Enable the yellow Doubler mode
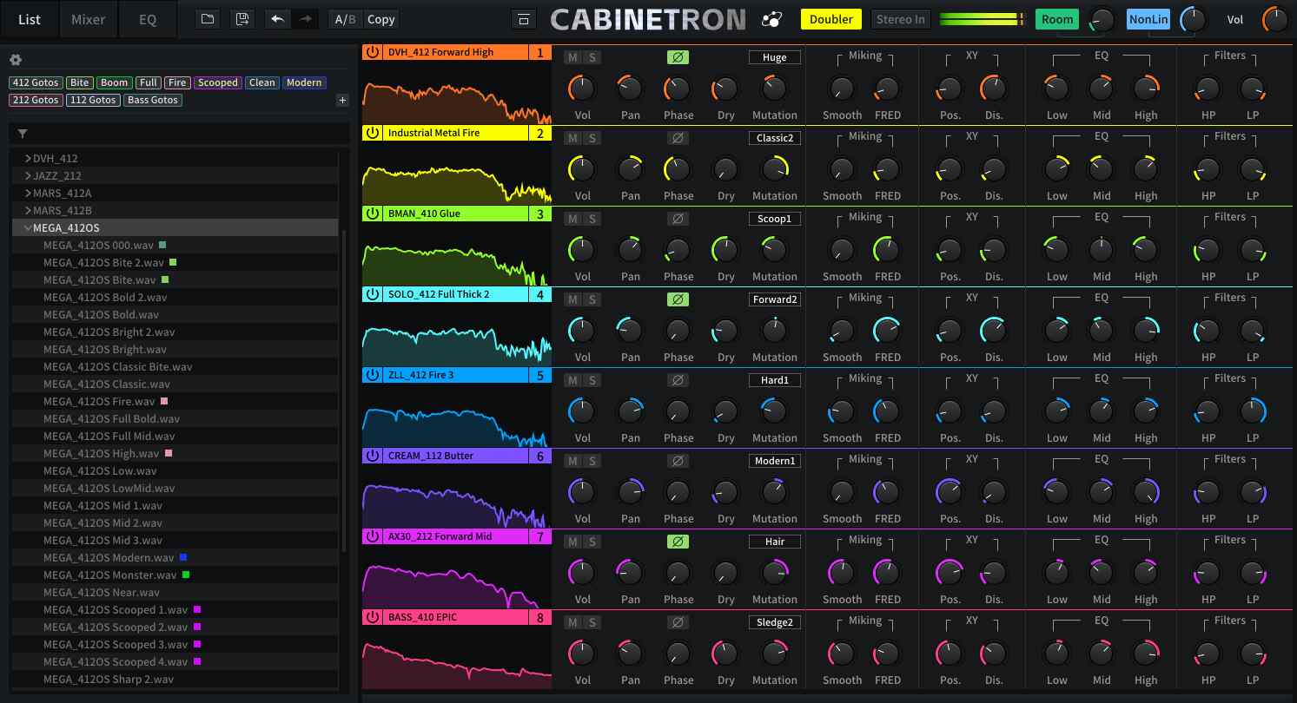1297x703 pixels. 830,18
